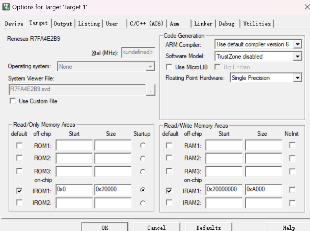Screen dimensions: 310x231
Task: Select the ROM1 Startup radio button
Action: pyautogui.click(x=143, y=145)
